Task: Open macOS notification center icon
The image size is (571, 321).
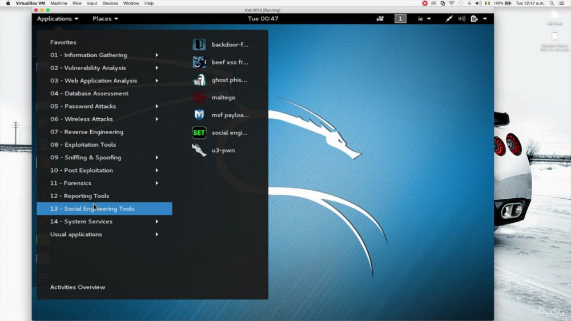Action: 561,3
